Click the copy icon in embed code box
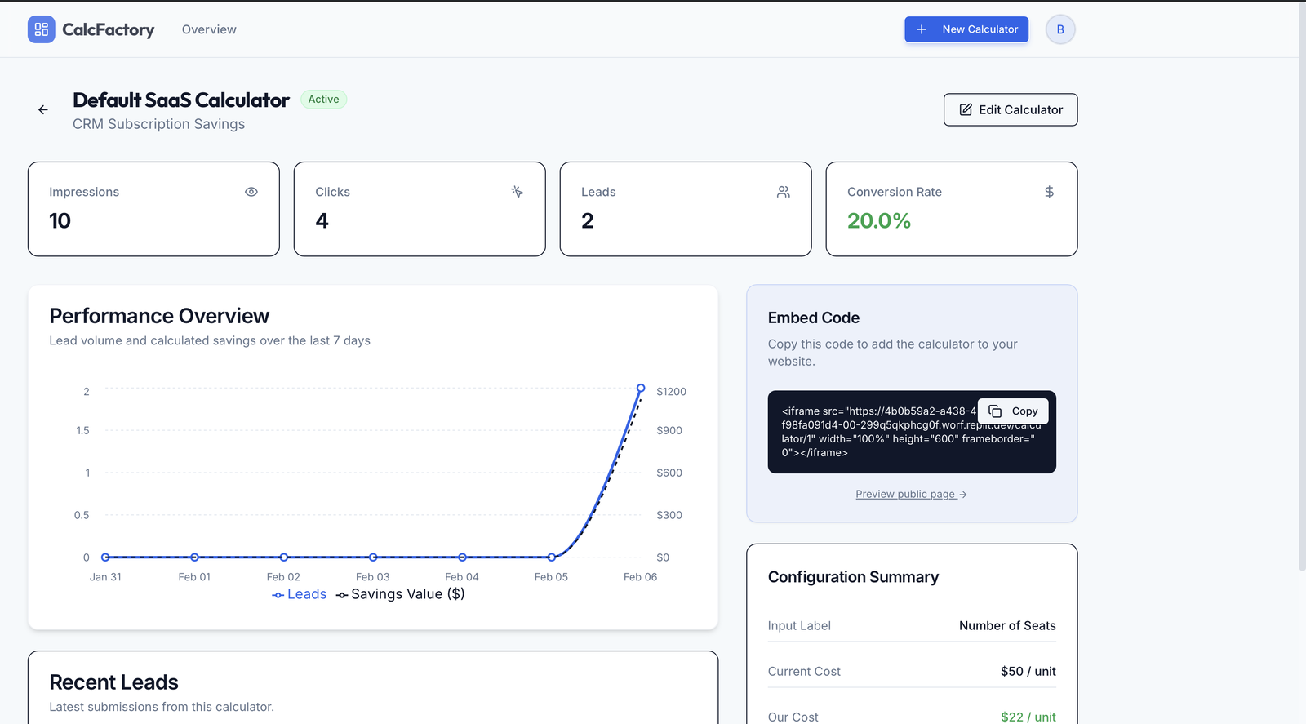The width and height of the screenshot is (1306, 724). pyautogui.click(x=995, y=411)
